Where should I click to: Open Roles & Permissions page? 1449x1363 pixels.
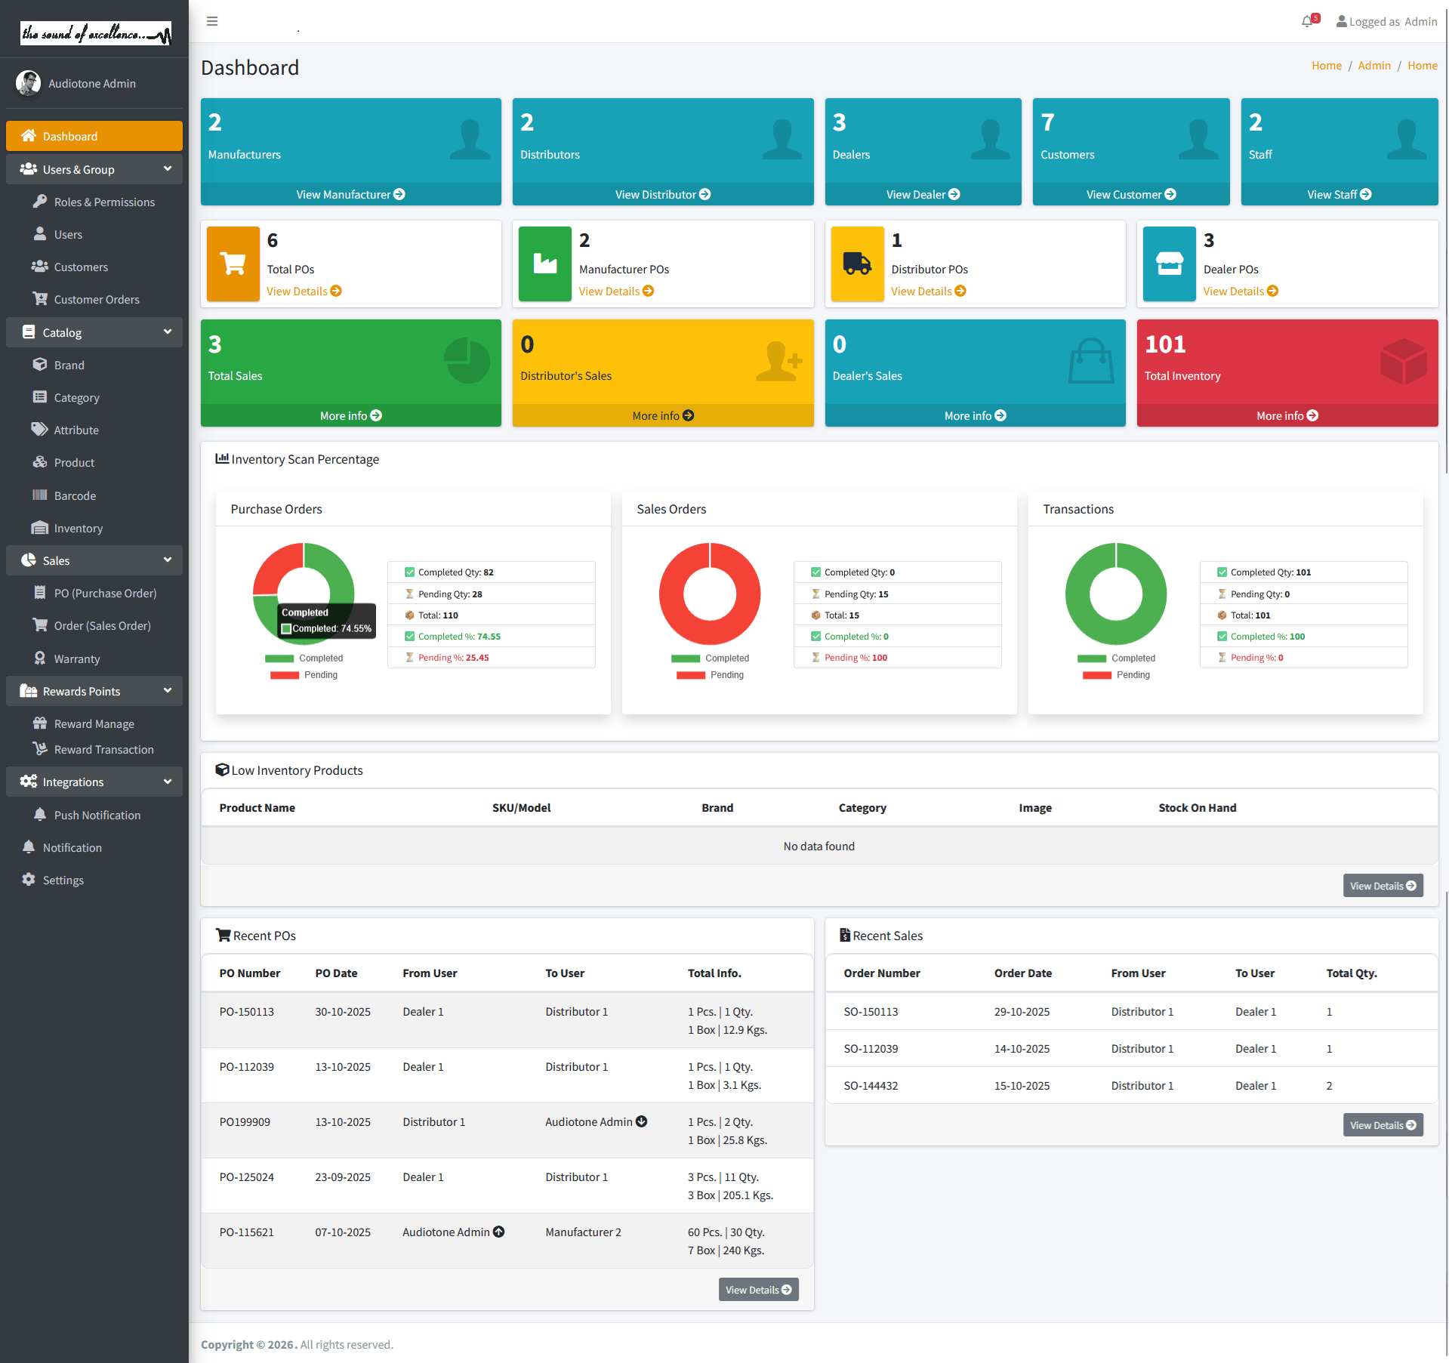tap(94, 202)
